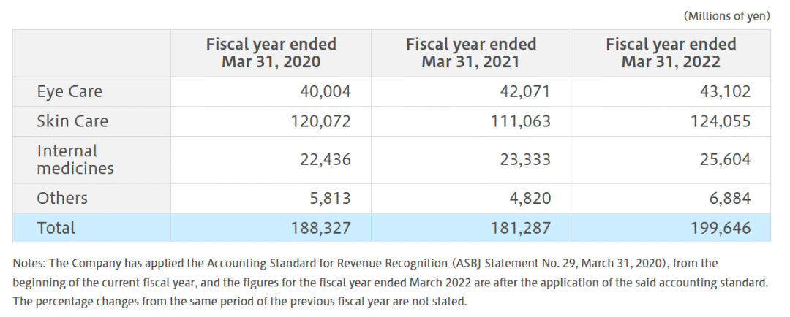Select the Fiscal year ended Mar 31, 2021 header
This screenshot has height=317, width=790.
(470, 53)
